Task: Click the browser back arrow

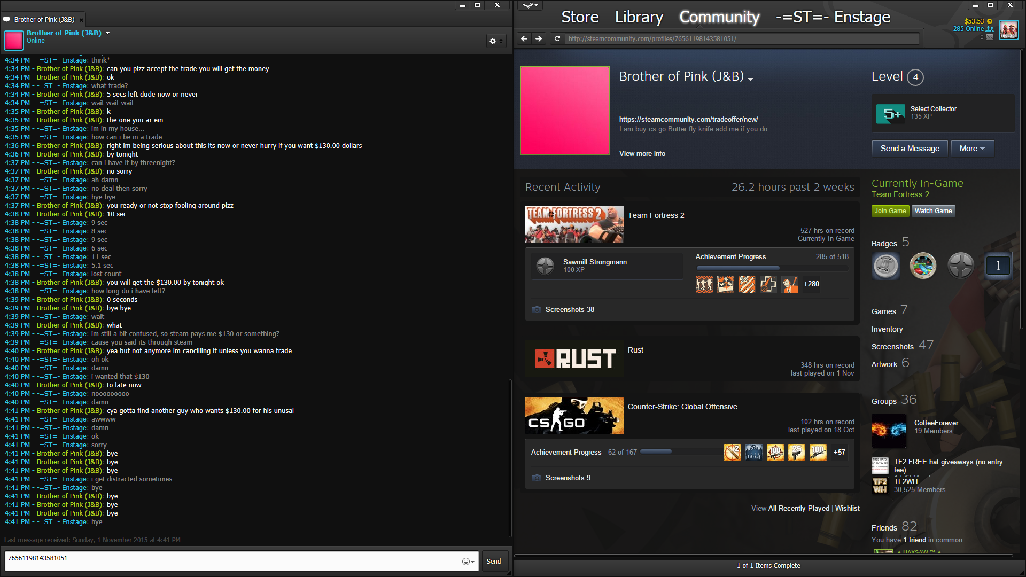Action: pyautogui.click(x=524, y=38)
